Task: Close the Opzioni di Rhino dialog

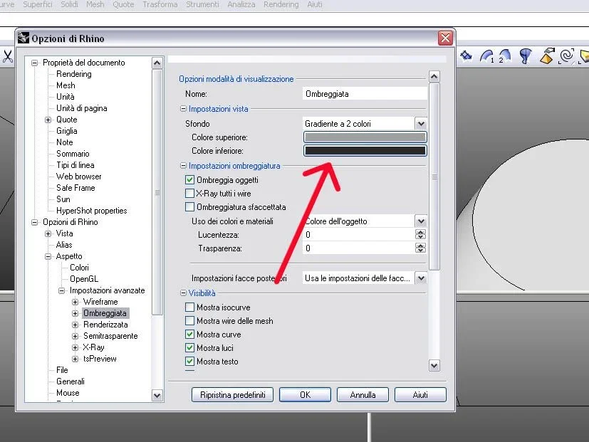Action: click(x=445, y=38)
